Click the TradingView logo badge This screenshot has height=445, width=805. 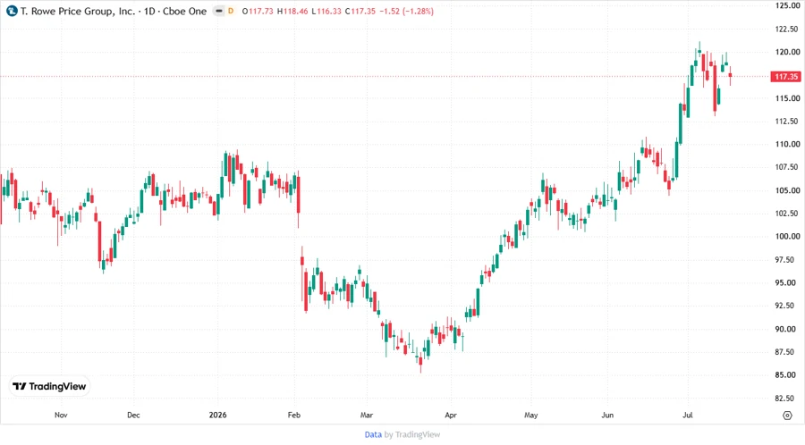coord(49,386)
